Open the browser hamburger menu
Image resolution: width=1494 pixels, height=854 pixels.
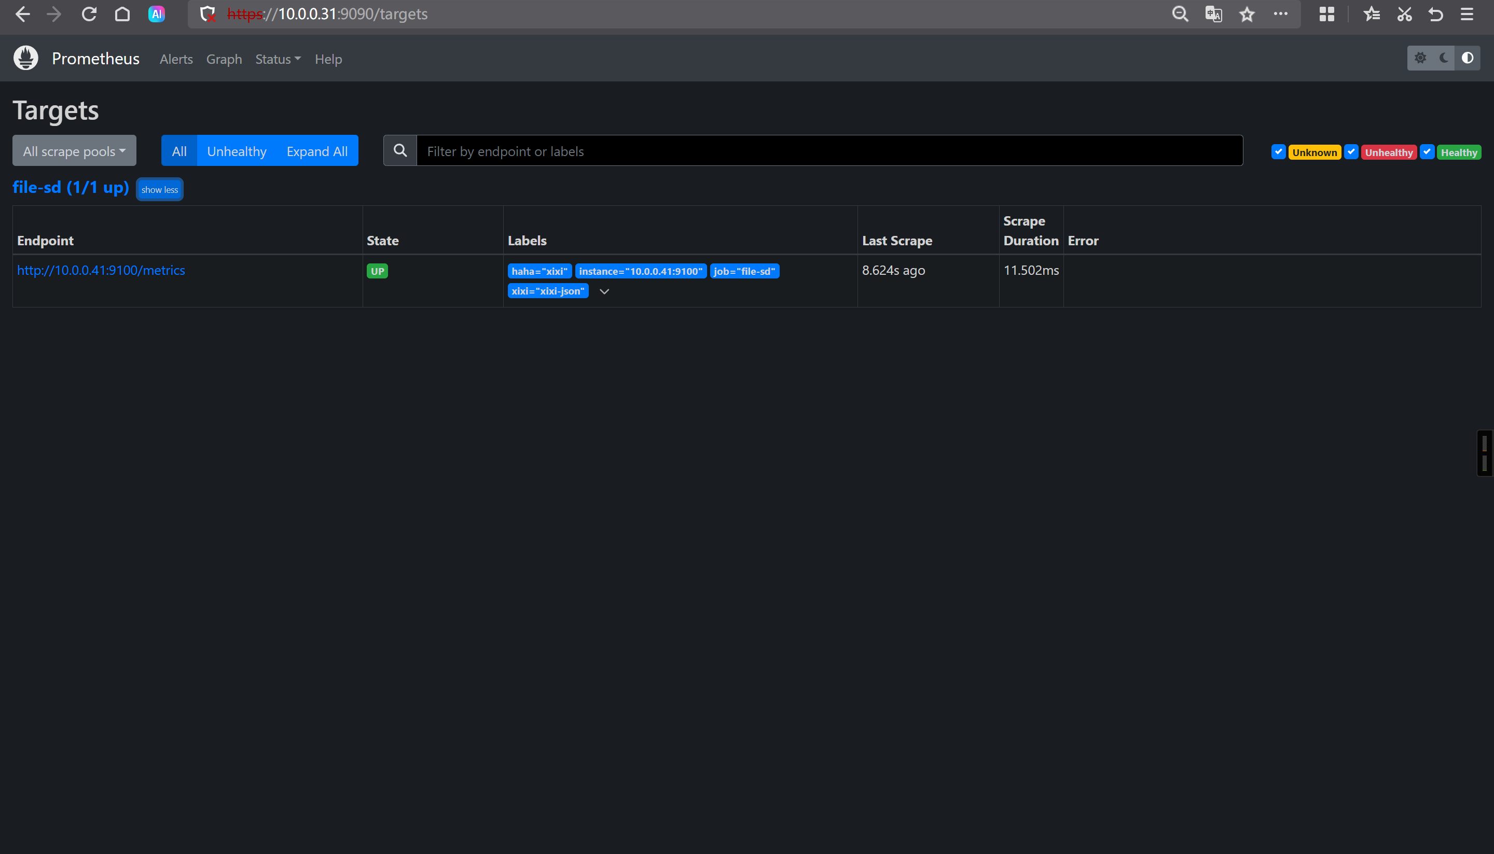tap(1467, 14)
